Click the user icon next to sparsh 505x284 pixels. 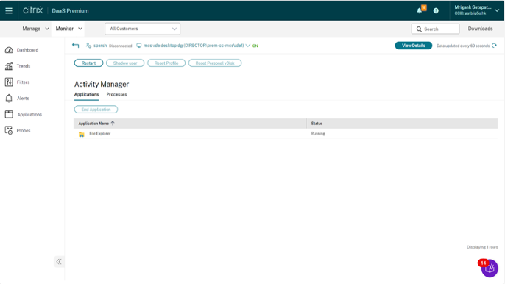[88, 46]
